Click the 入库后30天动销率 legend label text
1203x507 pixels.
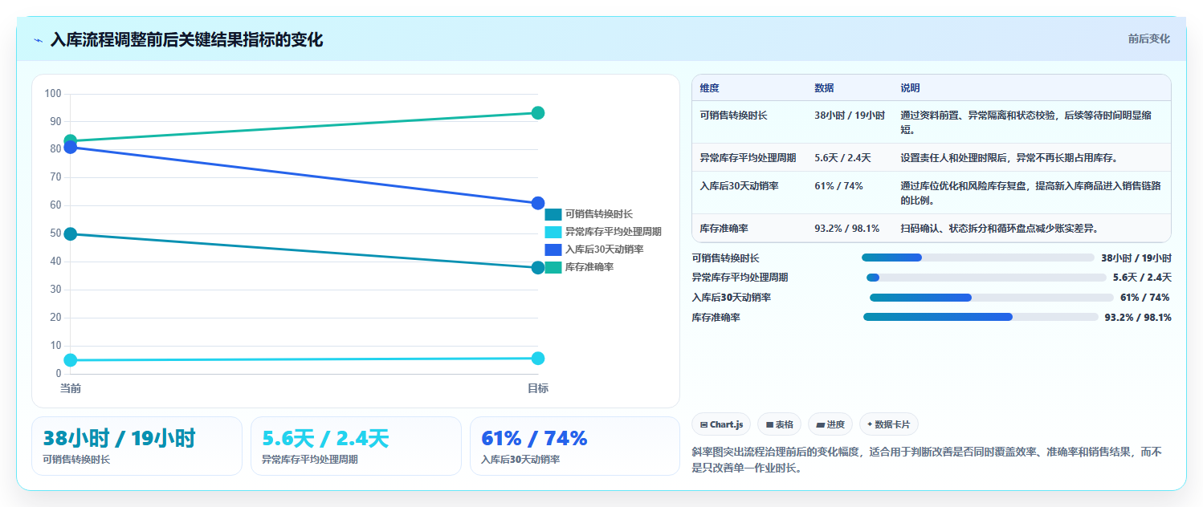(x=605, y=249)
